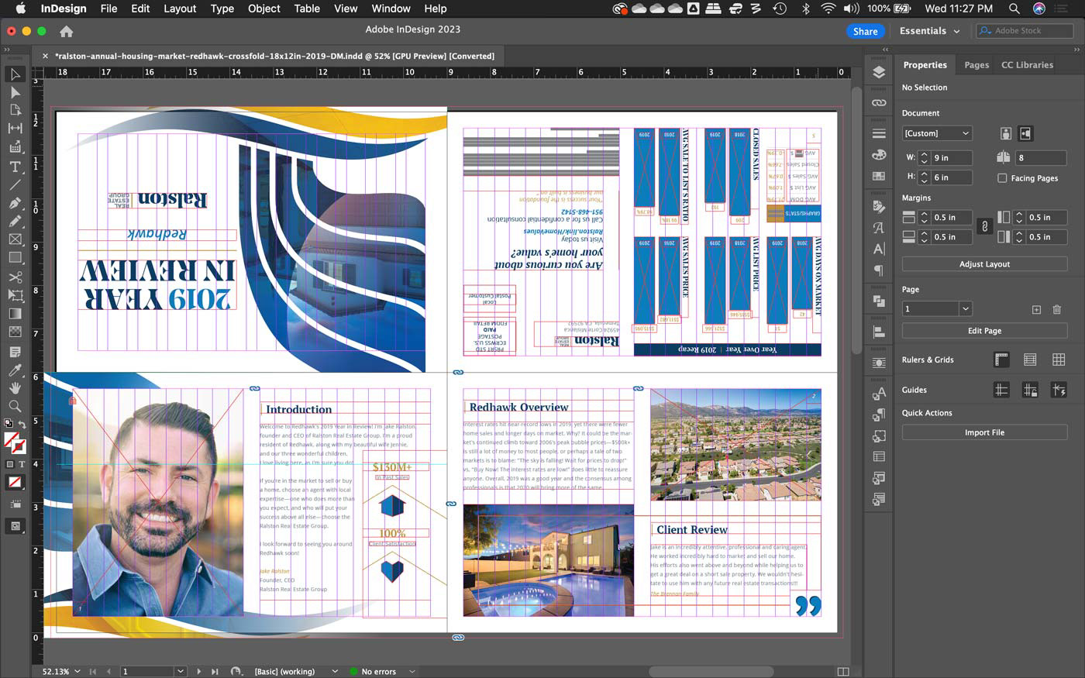
Task: Select the Page tool
Action: pos(15,110)
